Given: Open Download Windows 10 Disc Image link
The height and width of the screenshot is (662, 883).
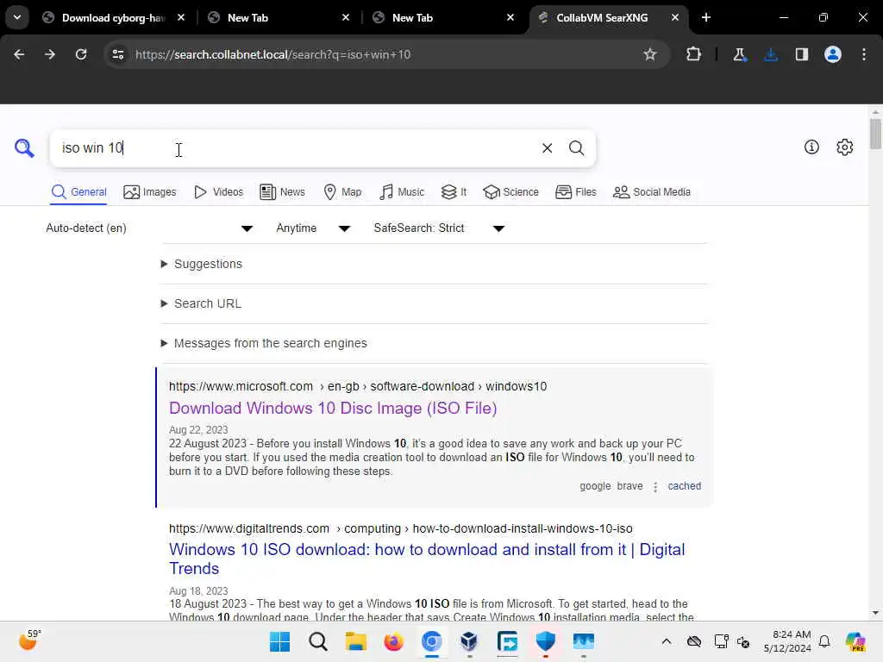Looking at the screenshot, I should [x=333, y=408].
